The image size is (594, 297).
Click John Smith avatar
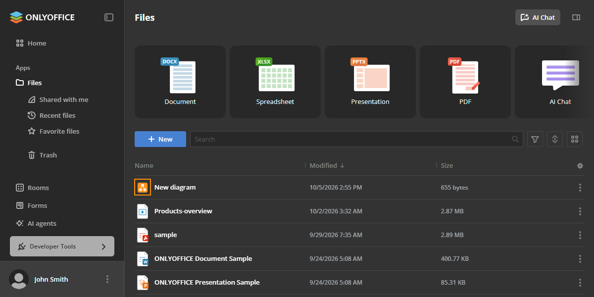[x=19, y=279]
